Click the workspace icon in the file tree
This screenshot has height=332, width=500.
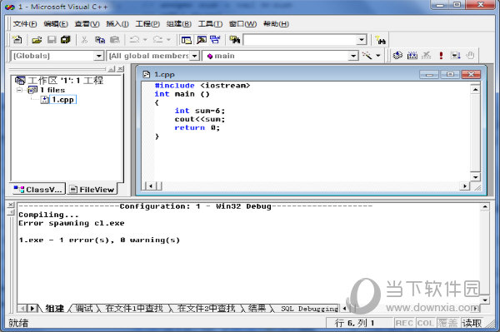(20, 81)
